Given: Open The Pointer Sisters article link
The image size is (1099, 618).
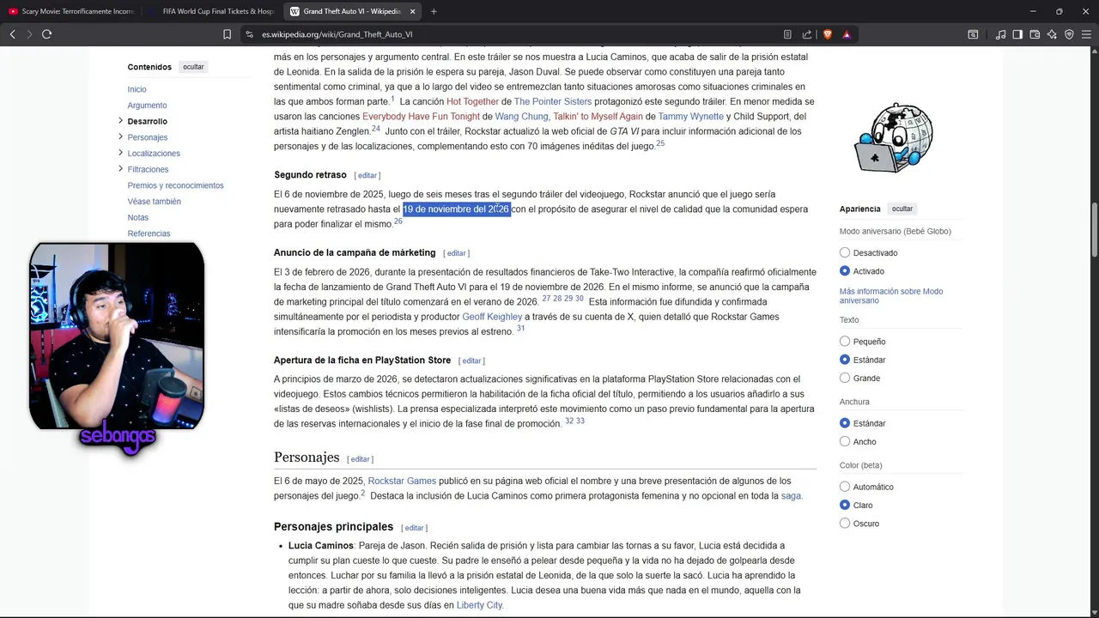Looking at the screenshot, I should (553, 101).
